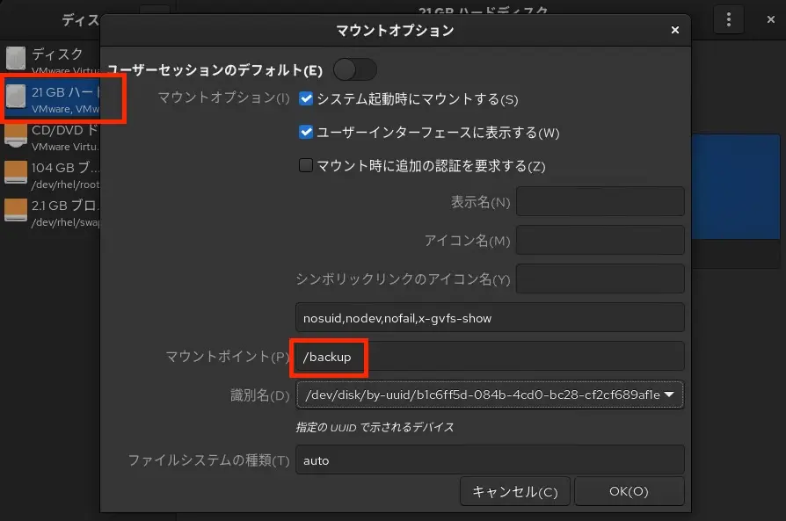Viewport: 786px width, 521px height.
Task: Edit the ファイルシステムの種類 auto field
Action: (490, 459)
